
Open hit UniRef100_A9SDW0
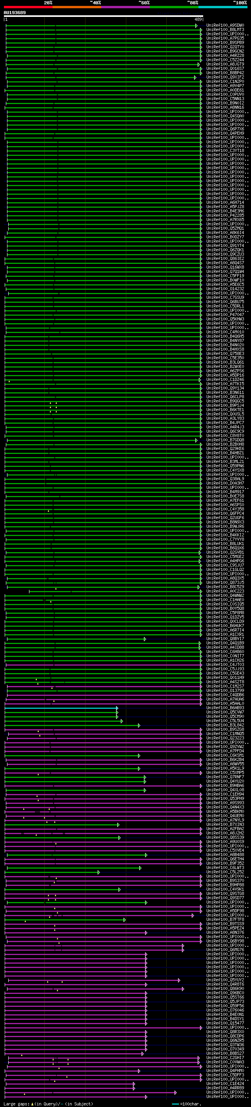[225, 26]
